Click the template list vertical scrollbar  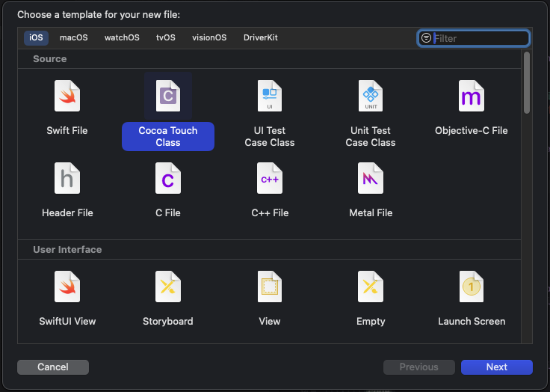click(527, 83)
